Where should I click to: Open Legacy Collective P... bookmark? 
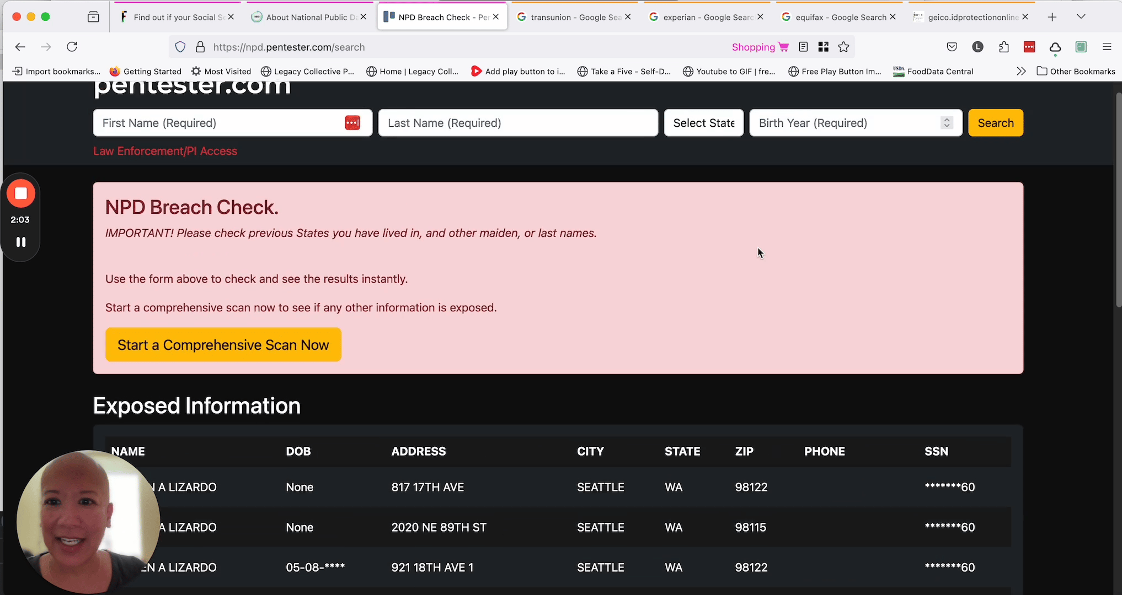[x=307, y=71]
